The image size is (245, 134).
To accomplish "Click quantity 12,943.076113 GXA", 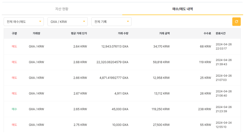I will (x=115, y=46).
